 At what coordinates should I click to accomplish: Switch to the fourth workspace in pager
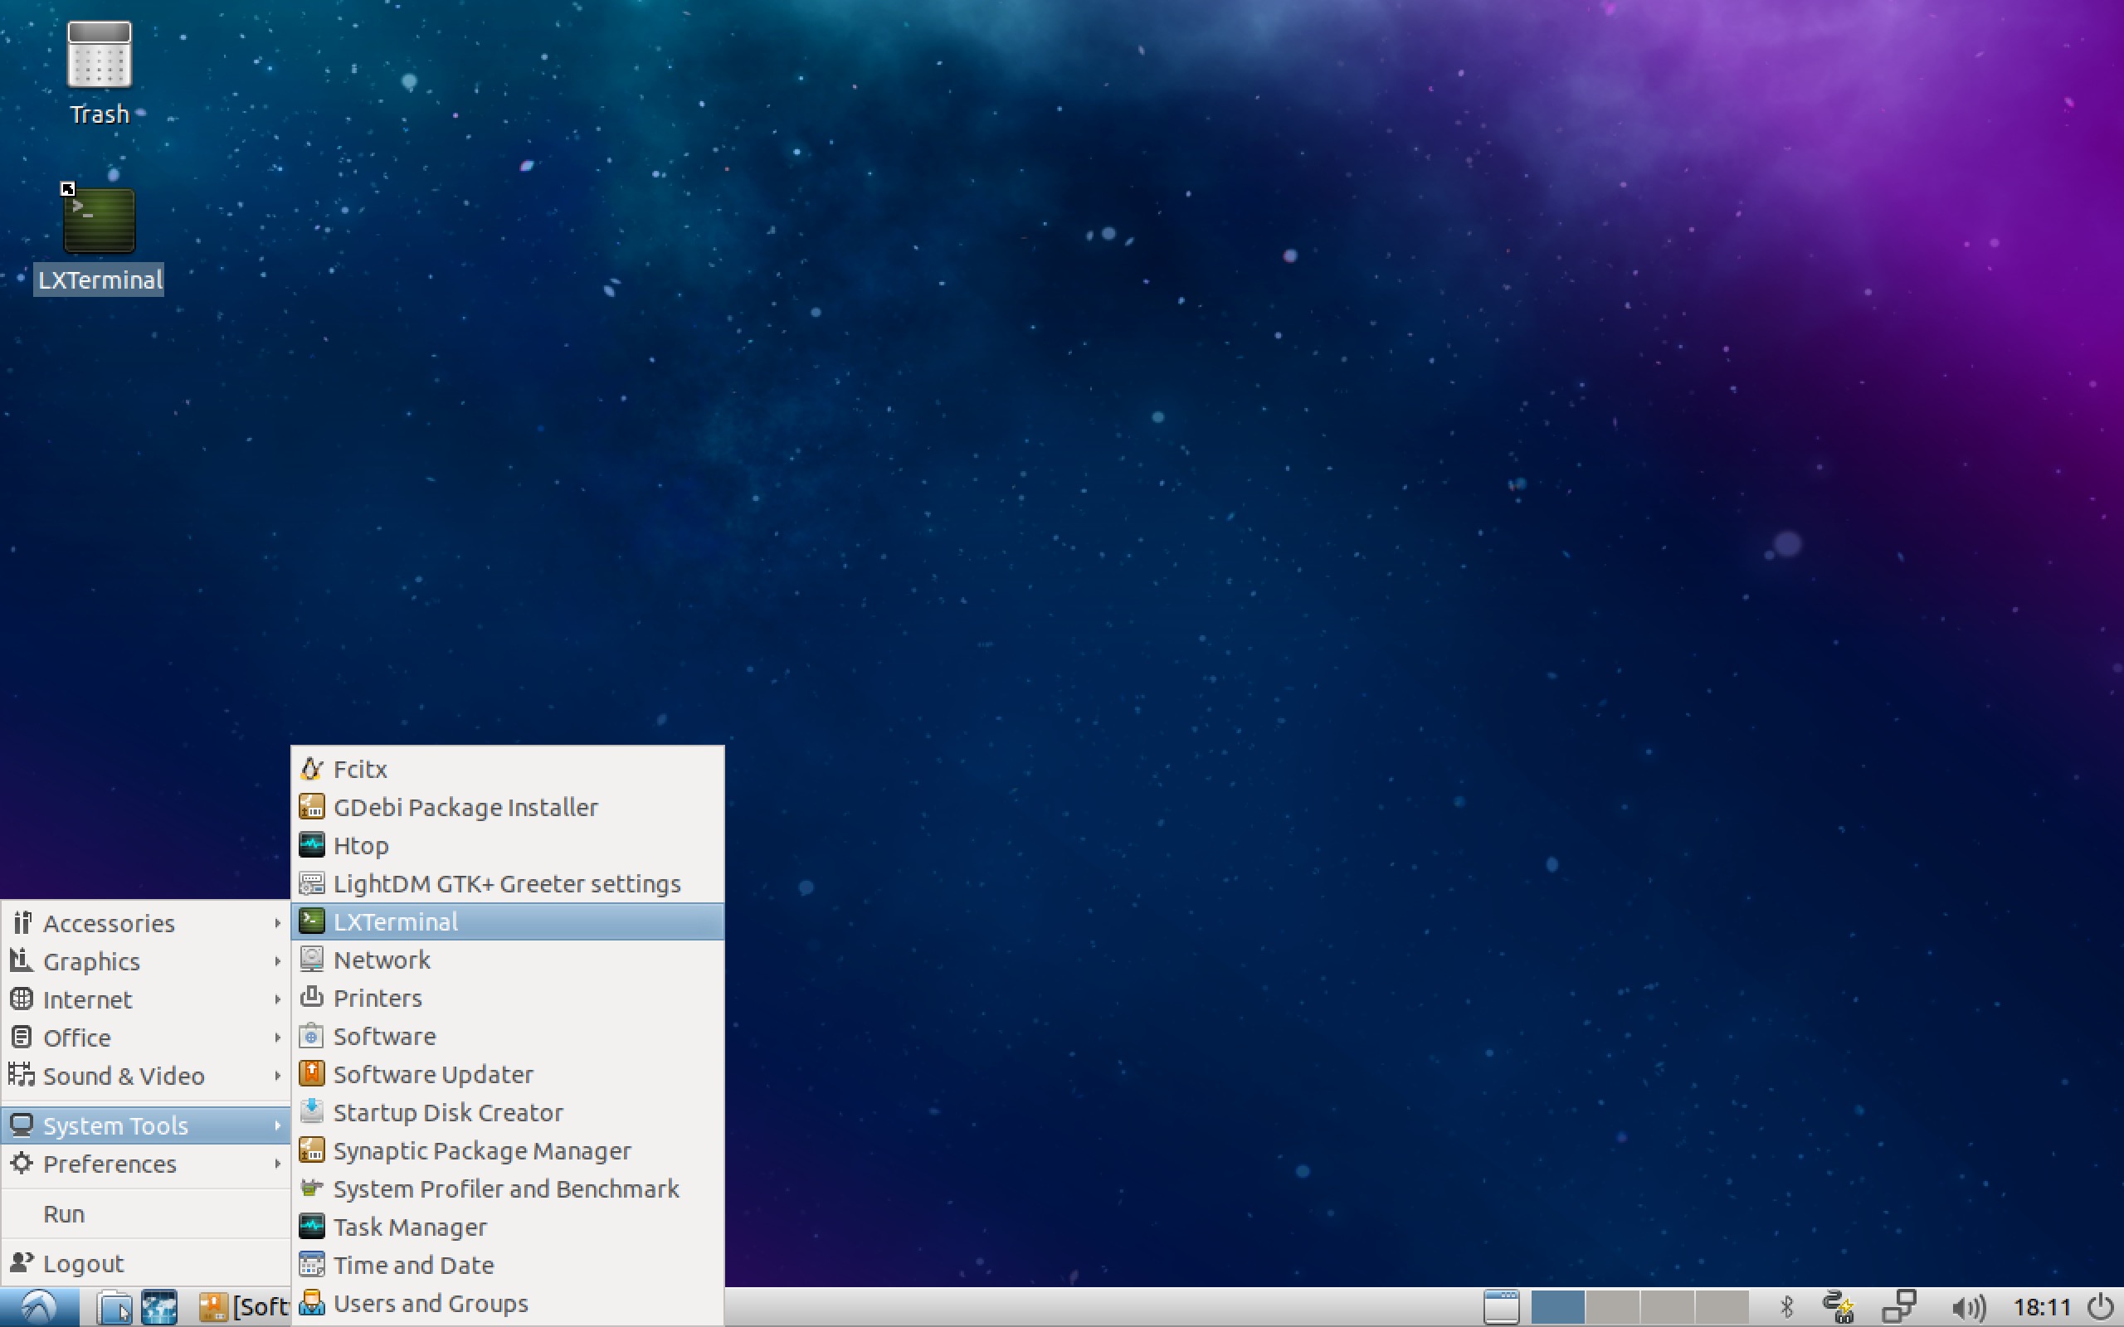(x=1721, y=1308)
